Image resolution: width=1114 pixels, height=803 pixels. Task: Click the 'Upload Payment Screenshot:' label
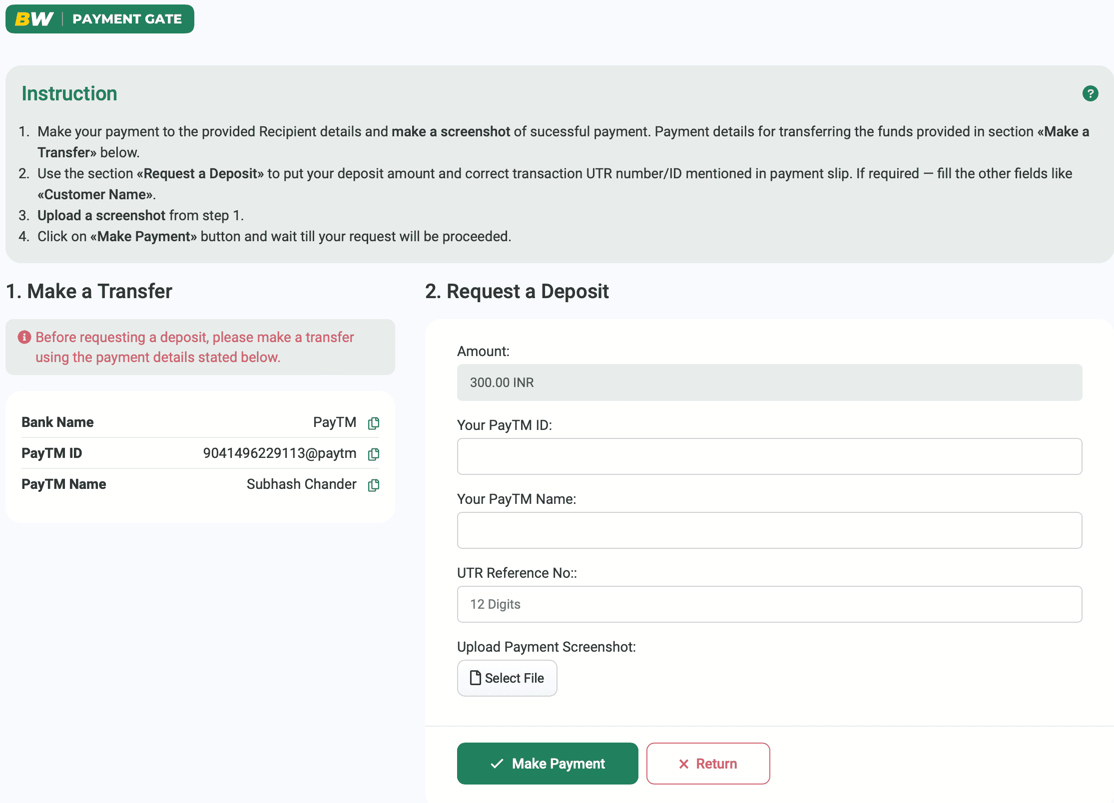click(547, 647)
